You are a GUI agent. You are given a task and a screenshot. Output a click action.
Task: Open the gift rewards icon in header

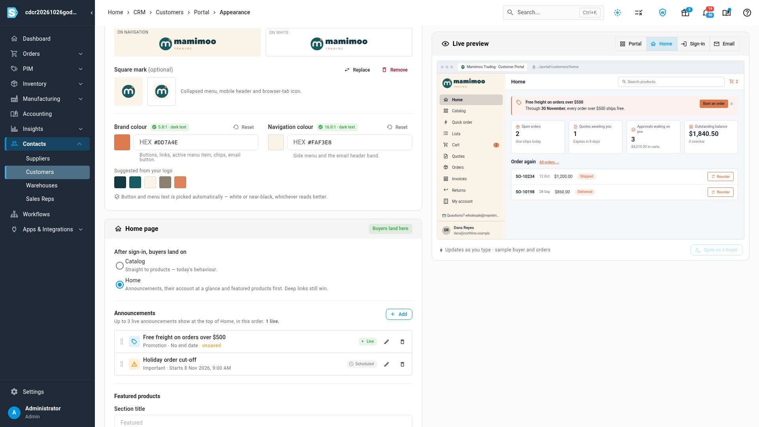(685, 13)
